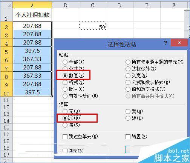
Task: Click cell A5 with 397.5
Action: tap(32, 51)
